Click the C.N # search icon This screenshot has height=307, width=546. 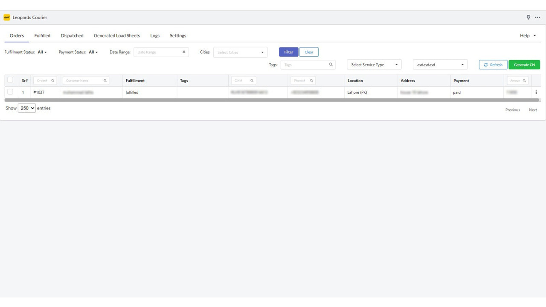252,80
